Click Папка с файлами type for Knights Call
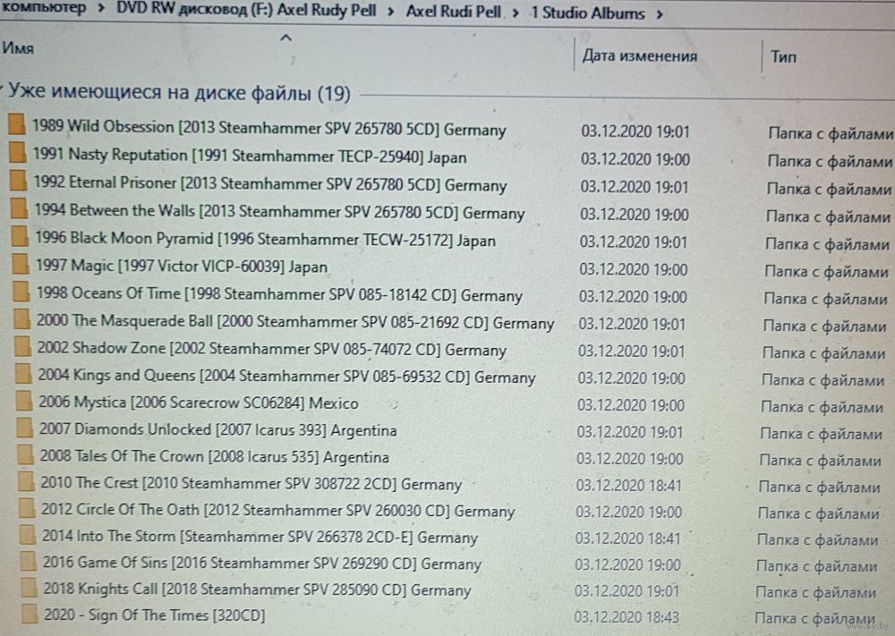Image resolution: width=895 pixels, height=636 pixels. [x=815, y=593]
